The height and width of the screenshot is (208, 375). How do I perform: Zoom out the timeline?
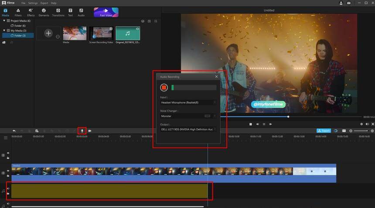[351, 131]
